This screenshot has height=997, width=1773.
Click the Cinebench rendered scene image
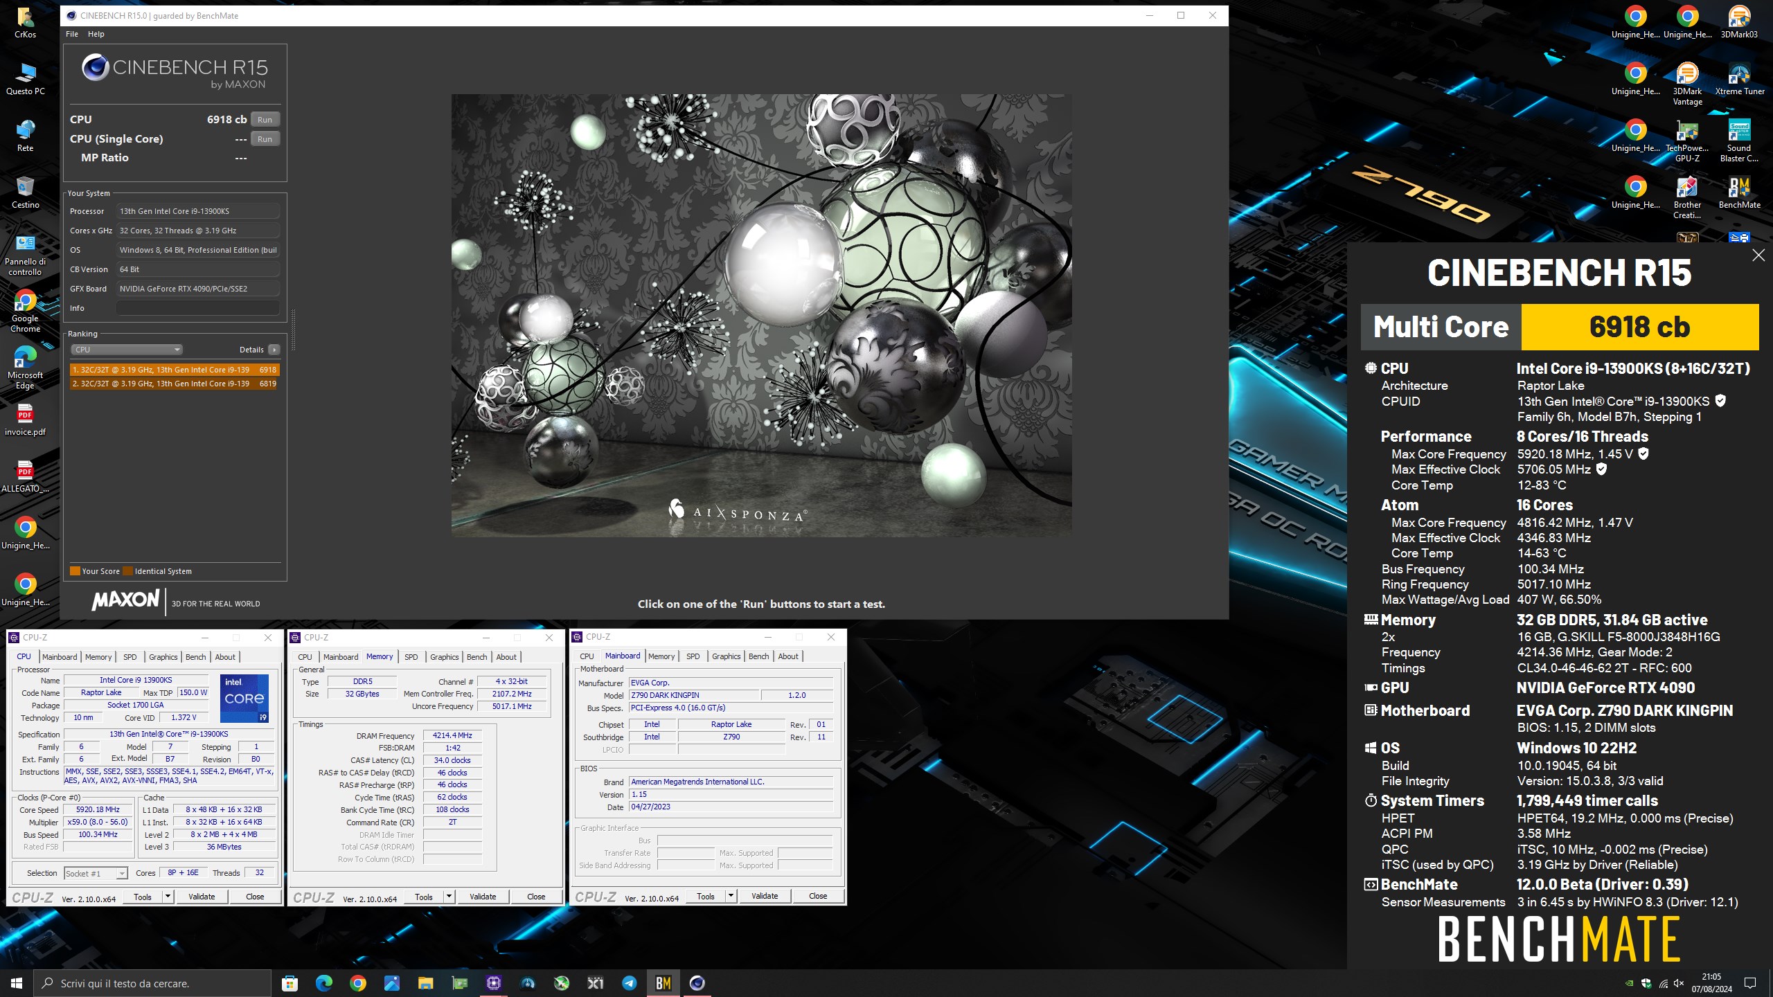[762, 315]
